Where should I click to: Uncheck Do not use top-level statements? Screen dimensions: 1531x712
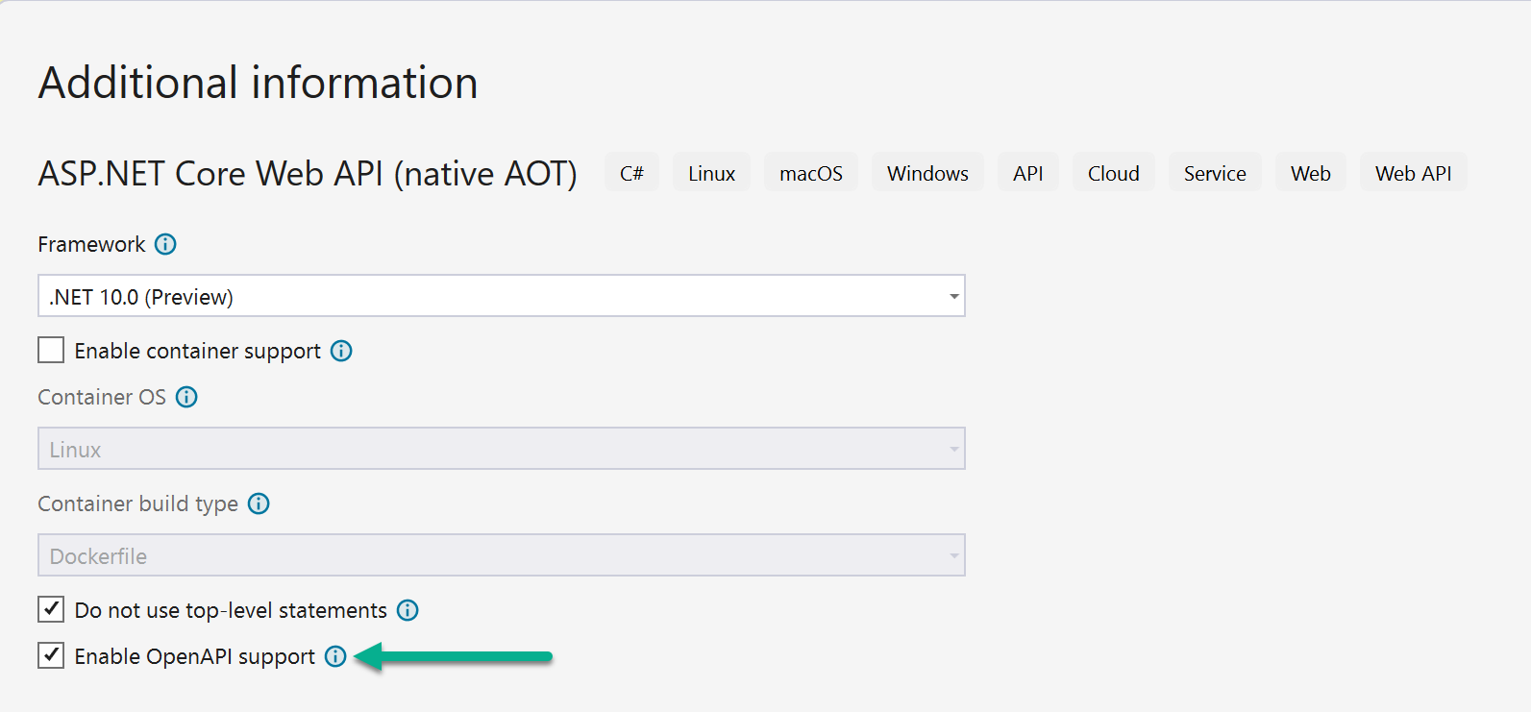point(51,609)
